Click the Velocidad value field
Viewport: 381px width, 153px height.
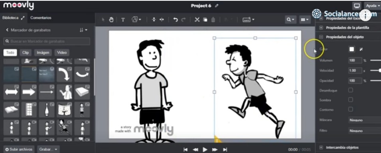[x=355, y=71]
